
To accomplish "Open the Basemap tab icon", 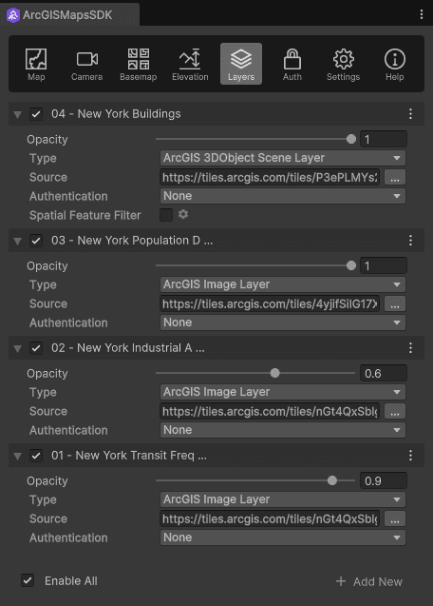I will click(x=138, y=64).
